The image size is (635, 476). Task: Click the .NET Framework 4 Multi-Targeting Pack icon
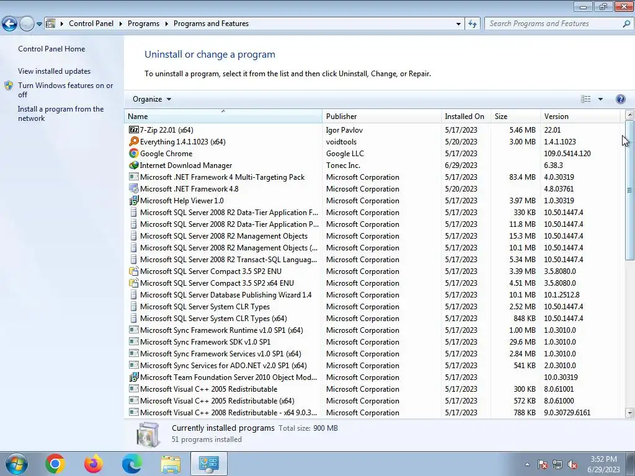coord(134,177)
